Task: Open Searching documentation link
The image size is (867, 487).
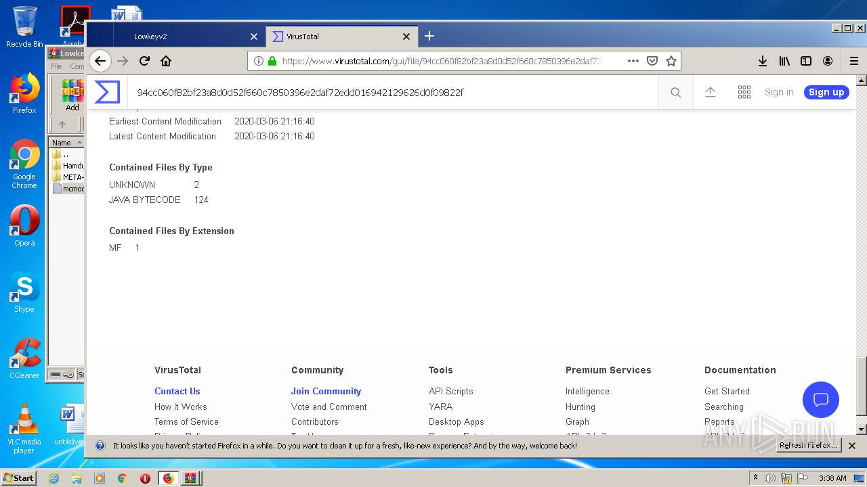Action: click(x=724, y=407)
